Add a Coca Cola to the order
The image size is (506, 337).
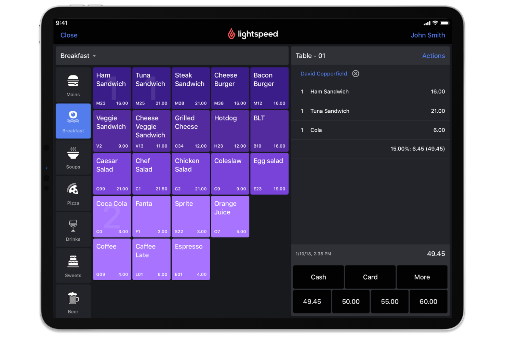tap(112, 216)
